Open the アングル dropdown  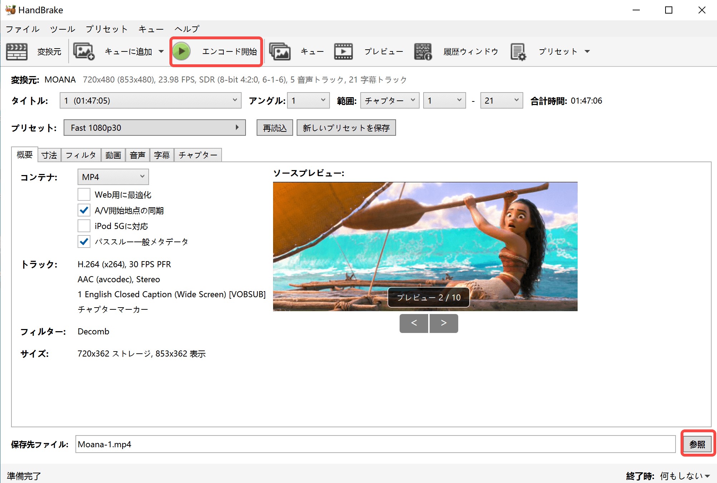pos(309,100)
